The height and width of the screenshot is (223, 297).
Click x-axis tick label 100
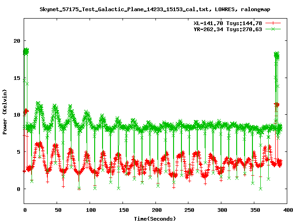91,210
